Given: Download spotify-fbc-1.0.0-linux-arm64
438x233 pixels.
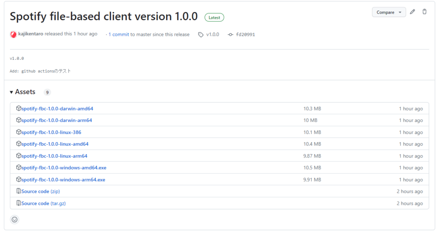Looking at the screenshot, I should (54, 156).
